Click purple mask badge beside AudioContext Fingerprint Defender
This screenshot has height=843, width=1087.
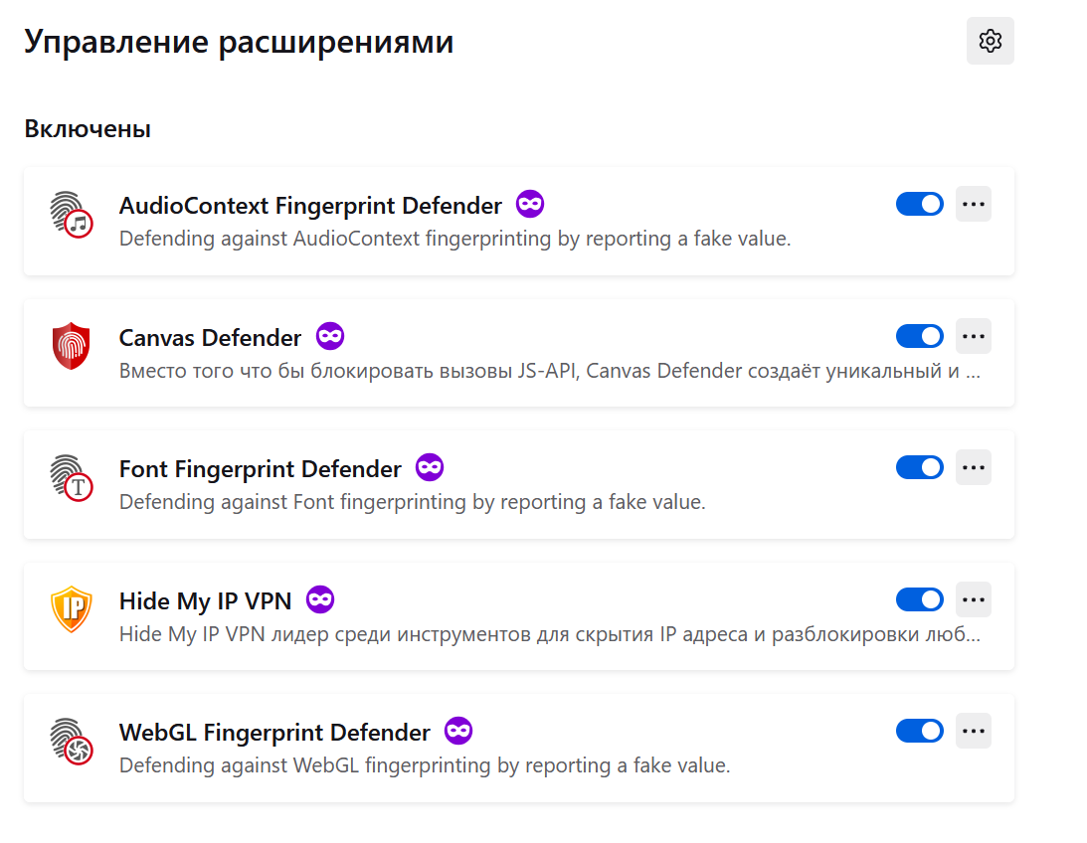click(530, 205)
